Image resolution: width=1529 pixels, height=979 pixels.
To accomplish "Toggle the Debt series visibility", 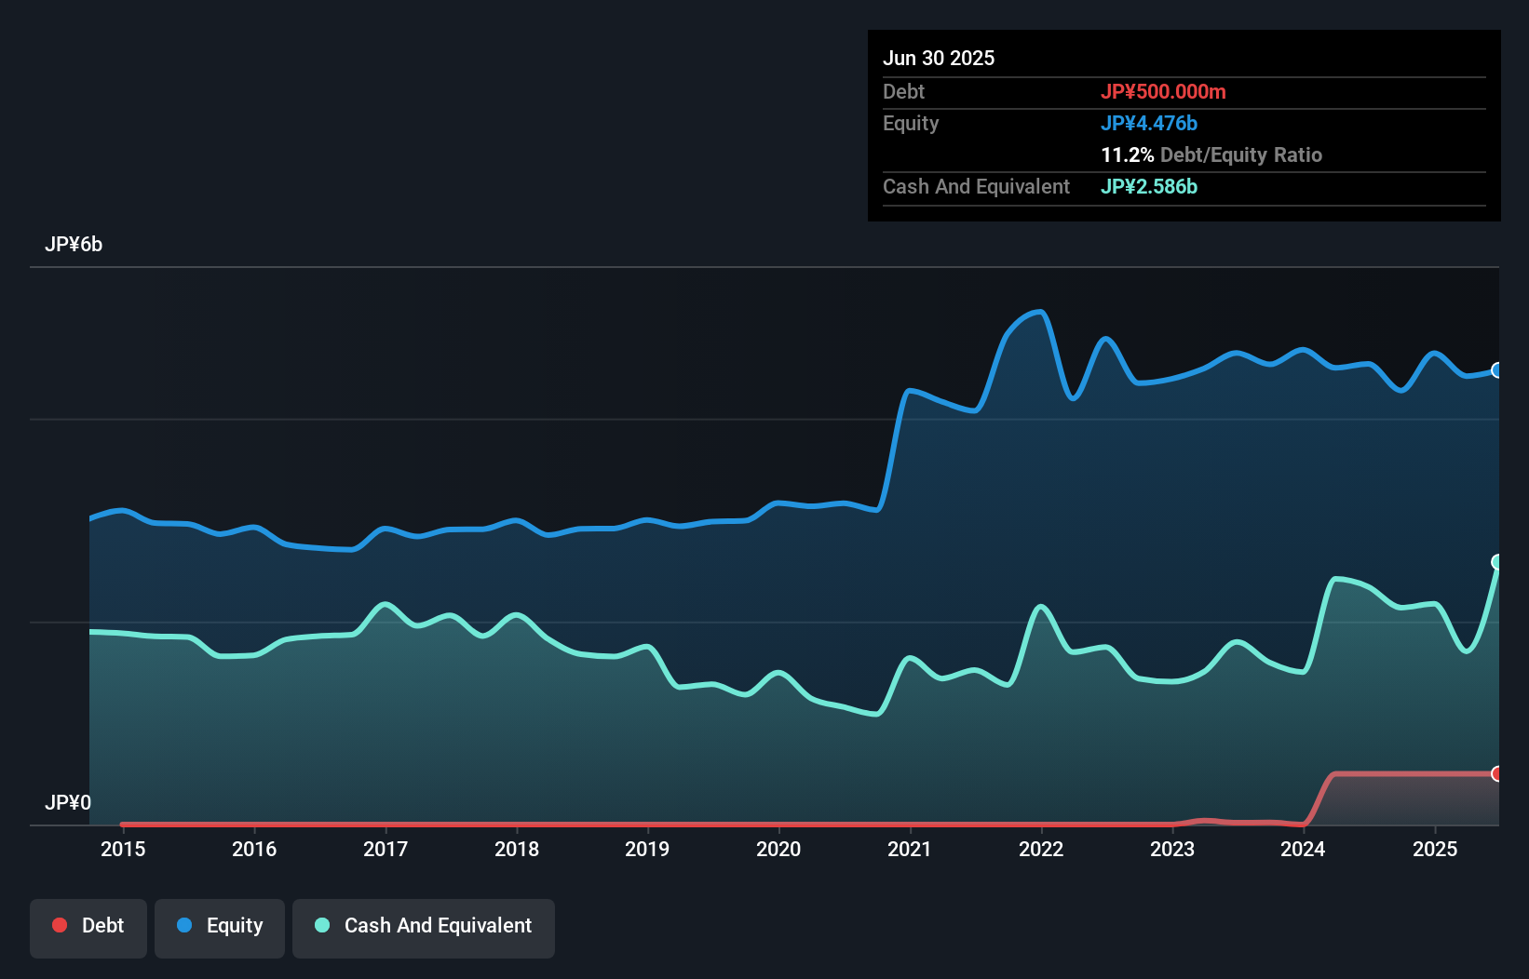I will coord(88,926).
